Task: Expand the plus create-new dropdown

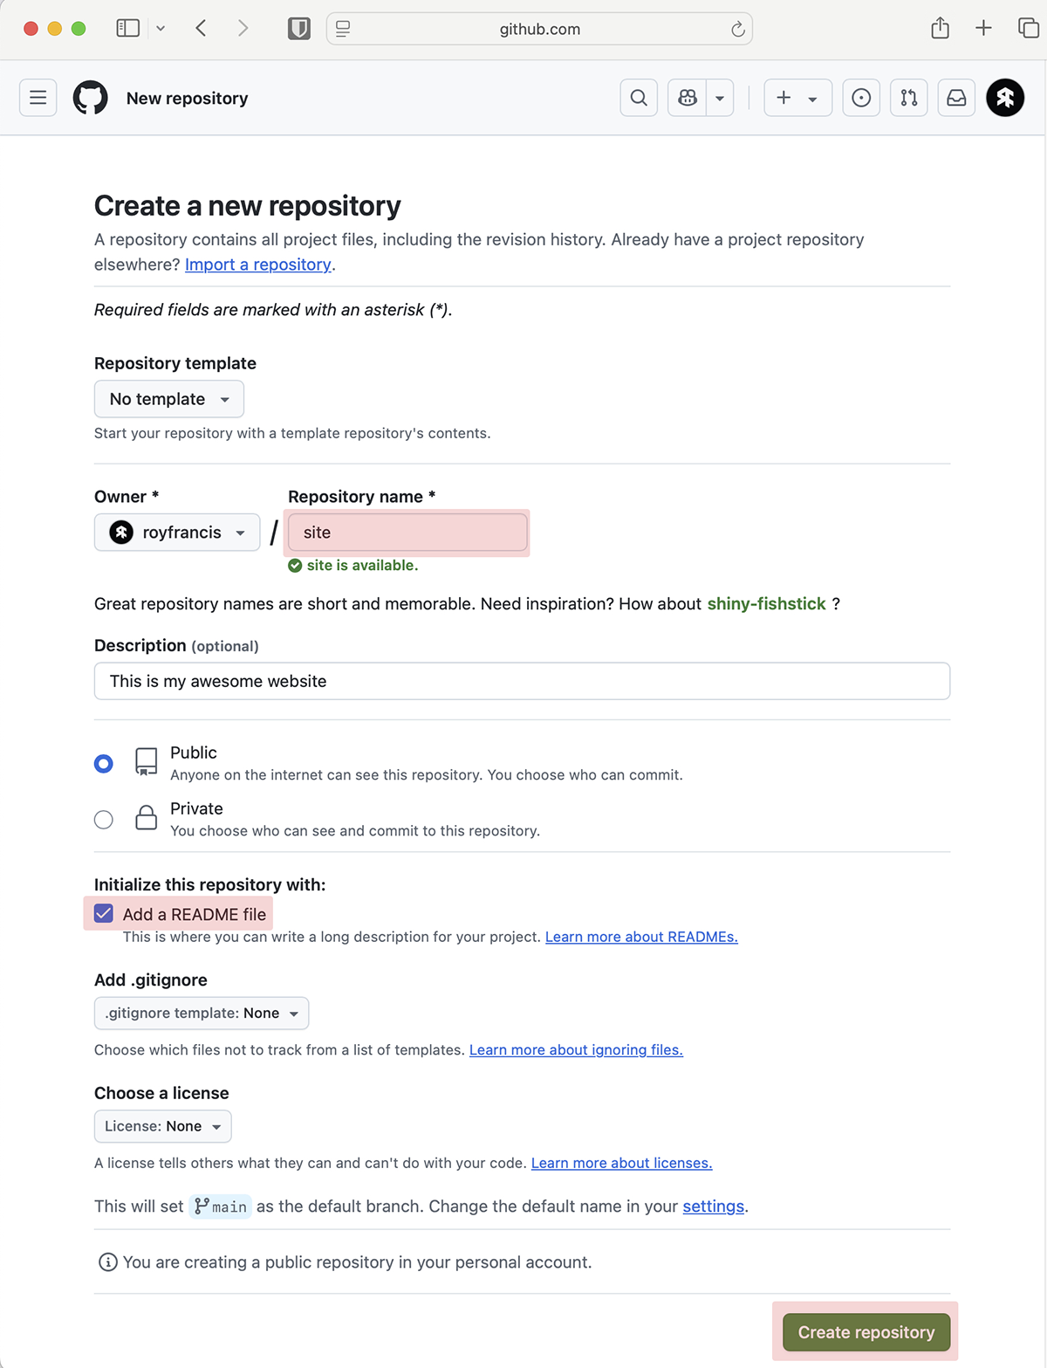Action: point(798,98)
